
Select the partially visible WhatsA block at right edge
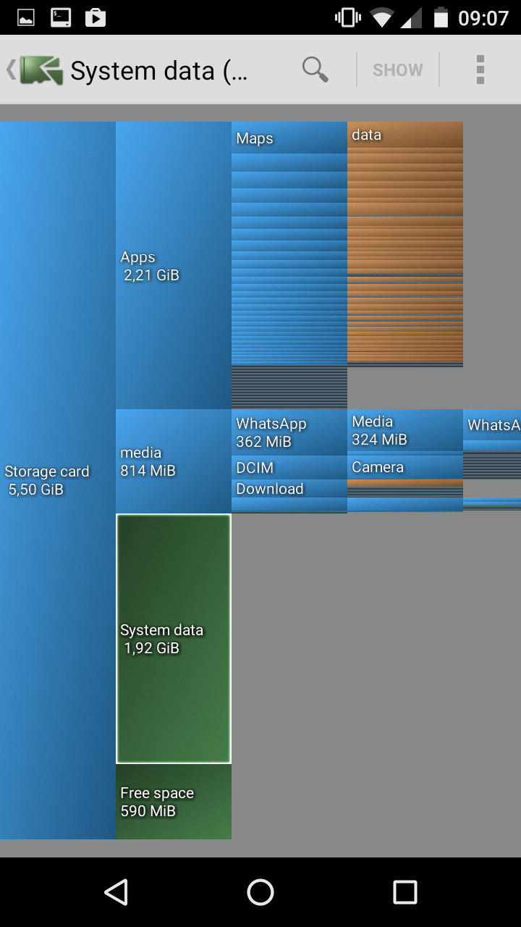[x=492, y=425]
